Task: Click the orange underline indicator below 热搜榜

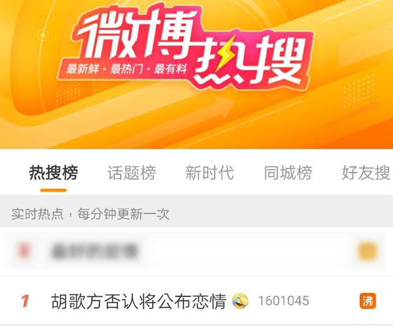Action: coord(54,191)
